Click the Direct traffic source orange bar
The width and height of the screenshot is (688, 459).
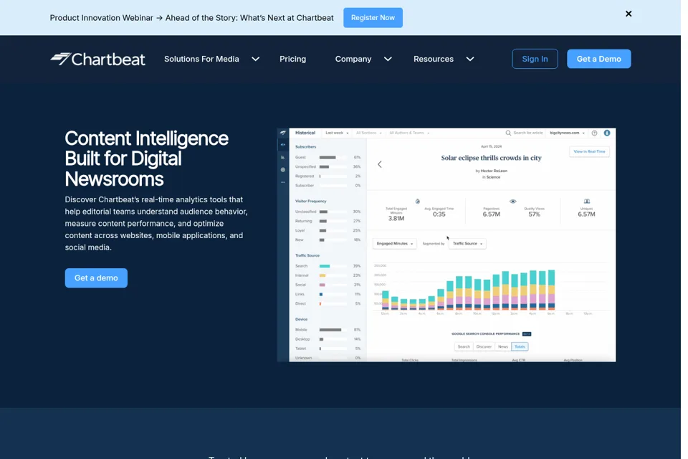(x=320, y=303)
